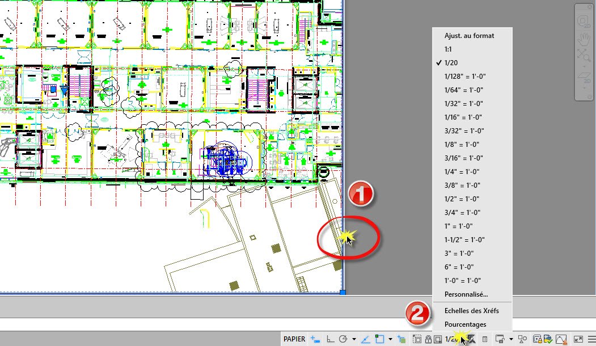The width and height of the screenshot is (596, 346).
Task: Click small list icon in status bar
Action: tap(485, 339)
